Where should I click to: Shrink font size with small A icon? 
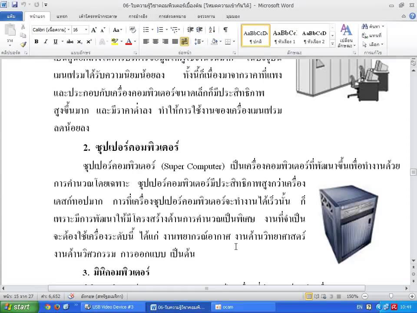pyautogui.click(x=103, y=30)
